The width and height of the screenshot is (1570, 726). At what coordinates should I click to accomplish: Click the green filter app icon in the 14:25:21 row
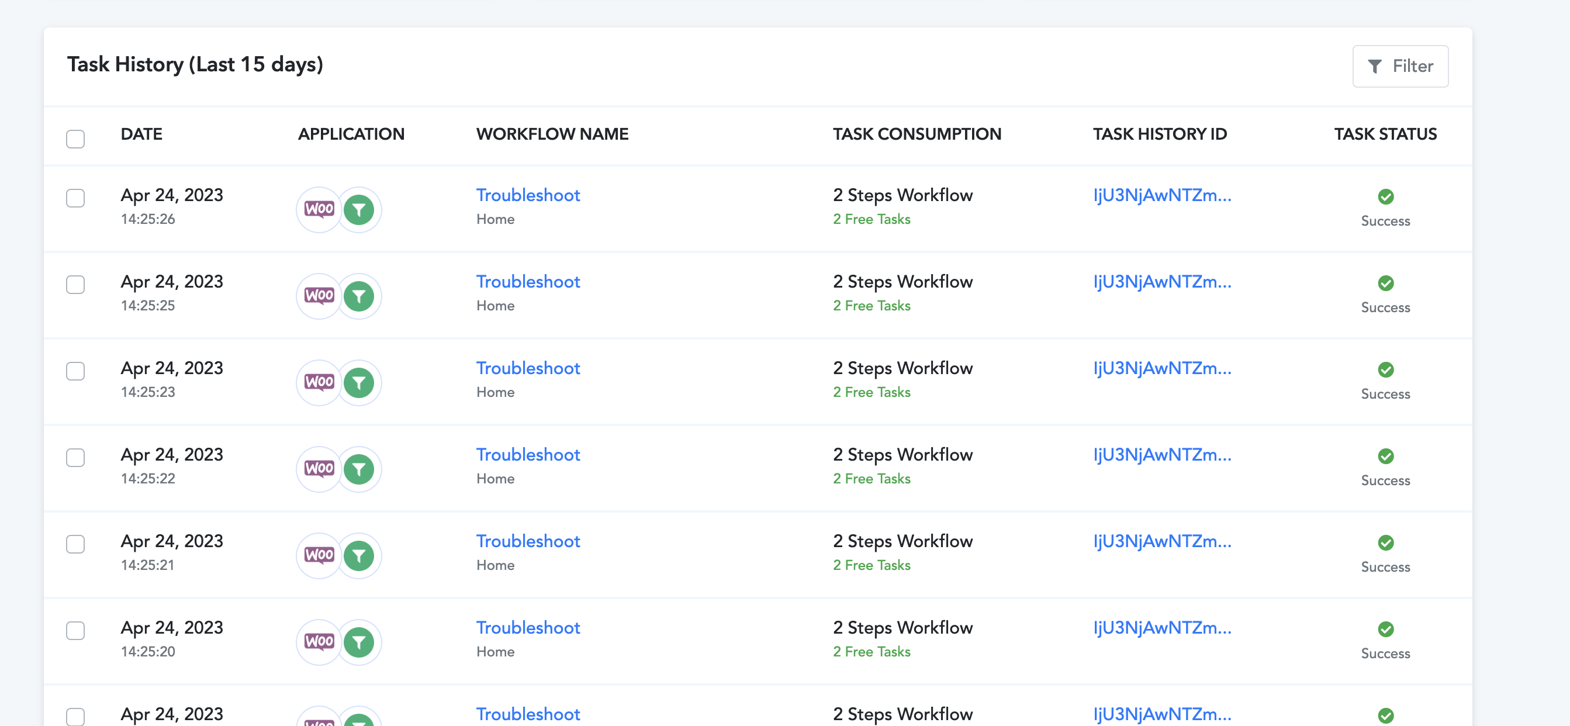[x=359, y=556]
